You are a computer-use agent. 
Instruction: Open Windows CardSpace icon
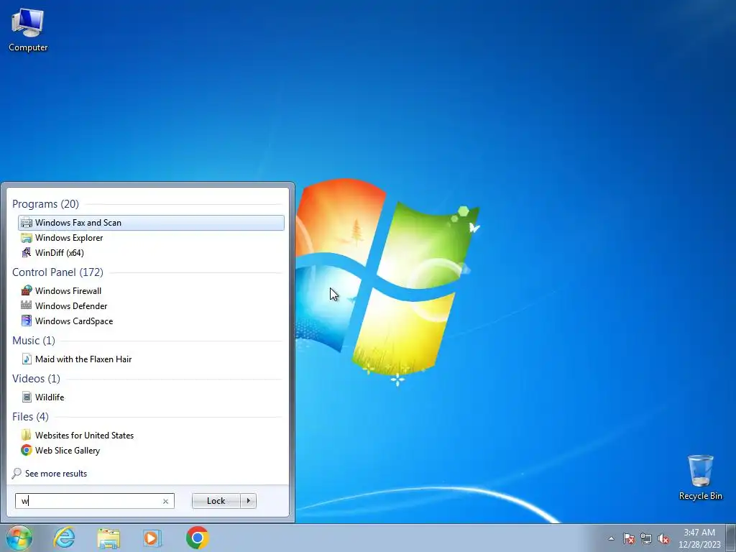pyautogui.click(x=27, y=321)
